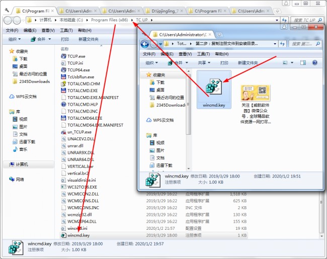Open the TCUP.exe file icon
327x259 pixels.
(63, 56)
